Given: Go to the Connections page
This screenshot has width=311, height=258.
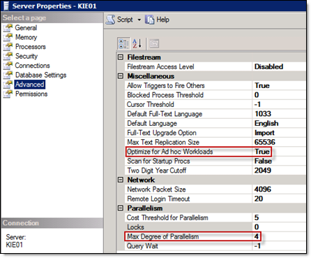Looking at the screenshot, I should (32, 66).
